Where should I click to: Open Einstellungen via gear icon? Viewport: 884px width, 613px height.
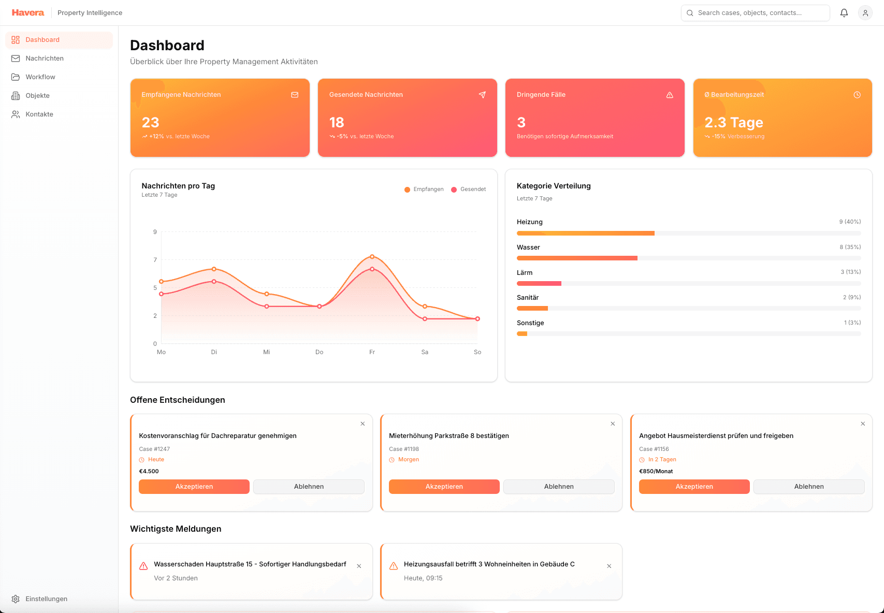pos(16,599)
